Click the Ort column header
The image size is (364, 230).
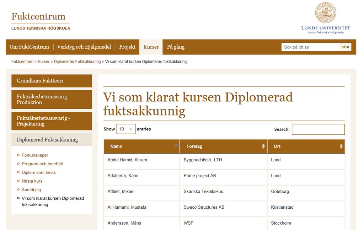[x=306, y=146]
